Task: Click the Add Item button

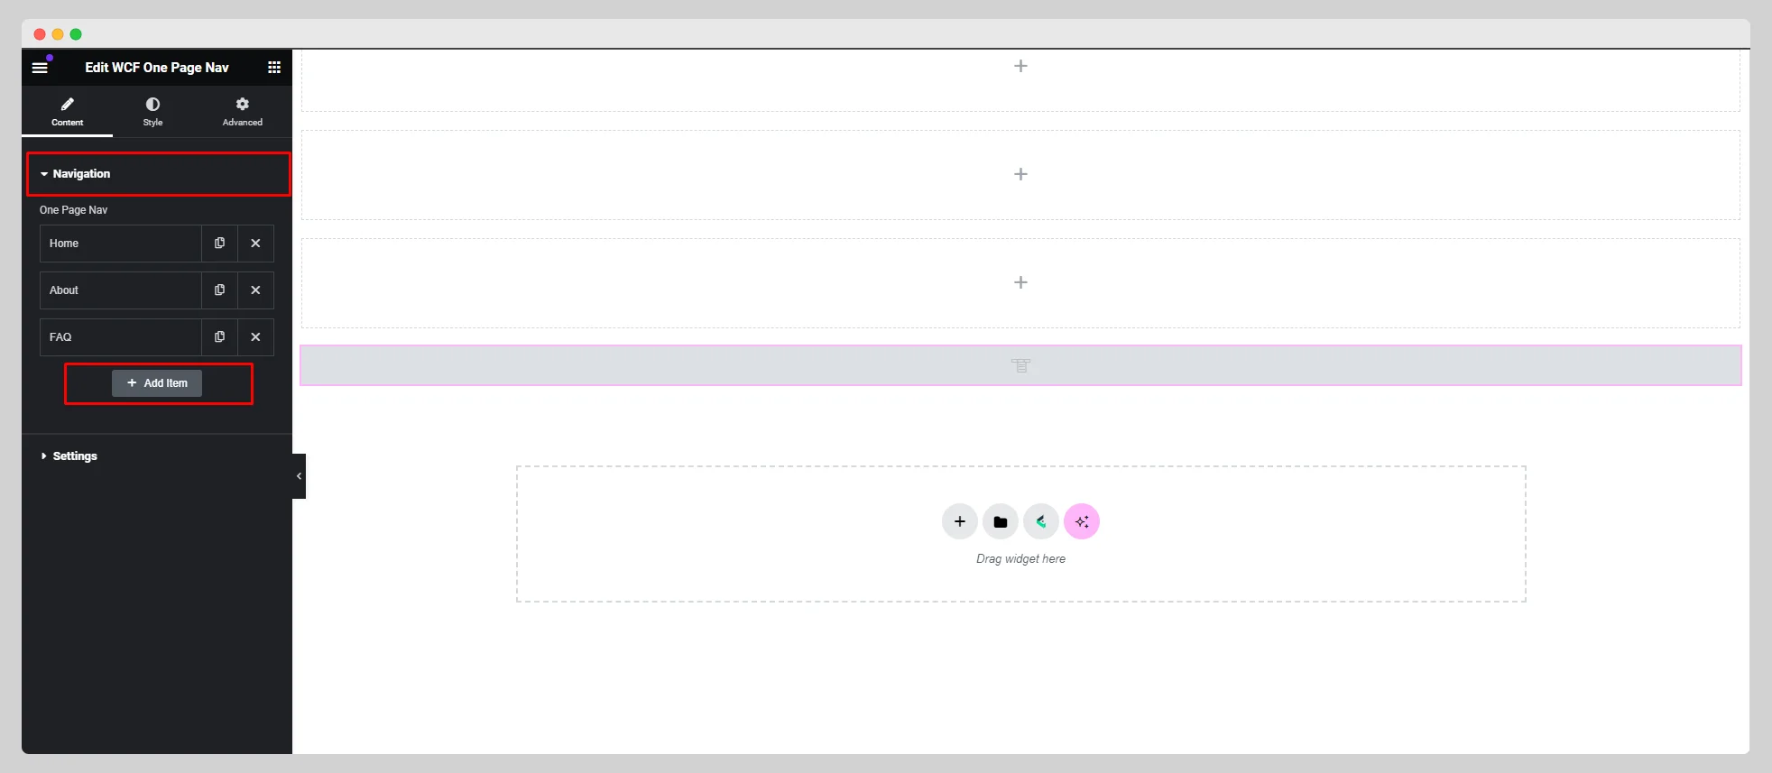Action: click(157, 383)
